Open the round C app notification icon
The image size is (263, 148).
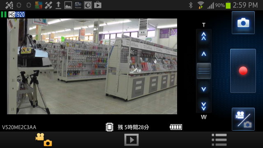click(x=88, y=5)
